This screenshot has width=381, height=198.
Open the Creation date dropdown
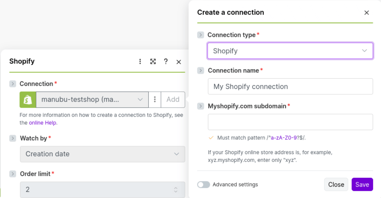pyautogui.click(x=102, y=154)
